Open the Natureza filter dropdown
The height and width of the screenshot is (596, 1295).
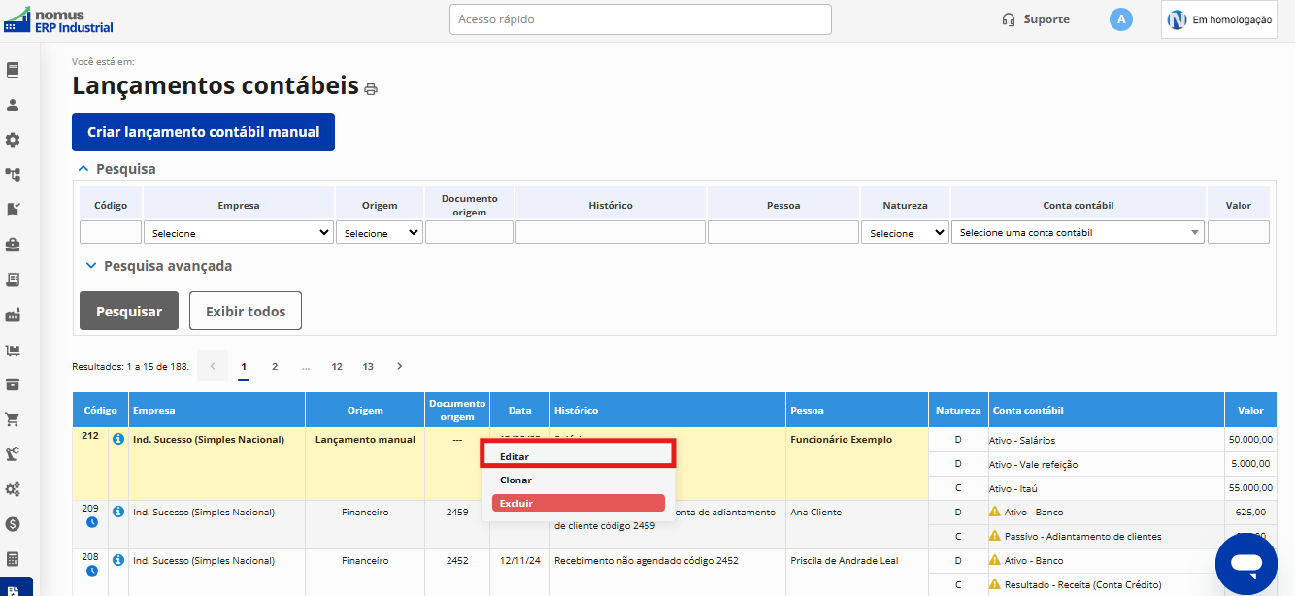(906, 233)
